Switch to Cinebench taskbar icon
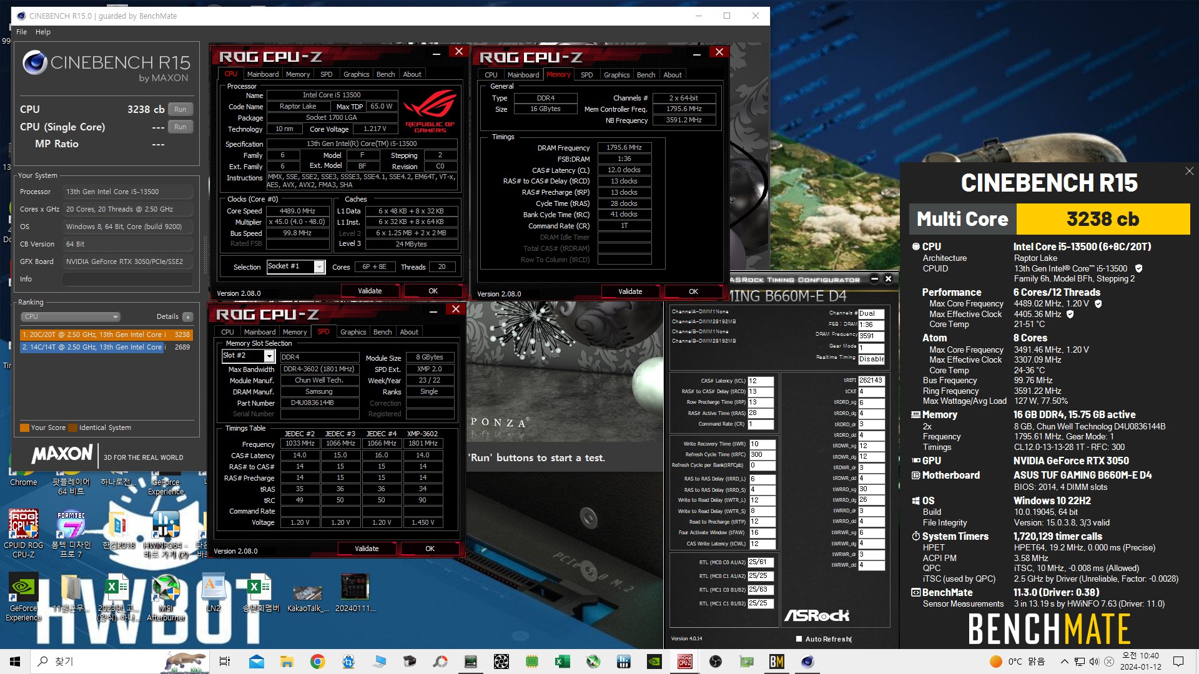 tap(807, 662)
